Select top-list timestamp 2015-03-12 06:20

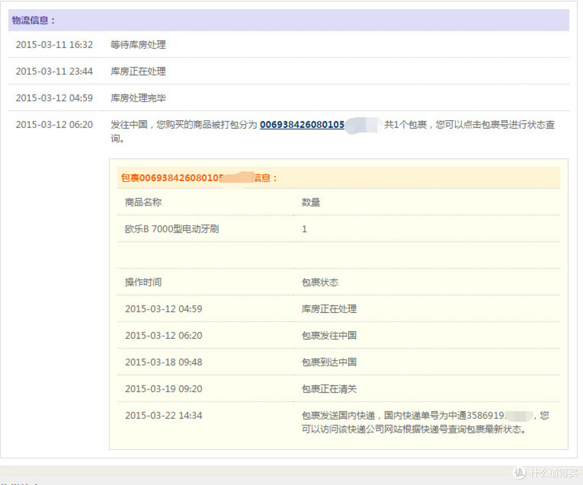55,125
